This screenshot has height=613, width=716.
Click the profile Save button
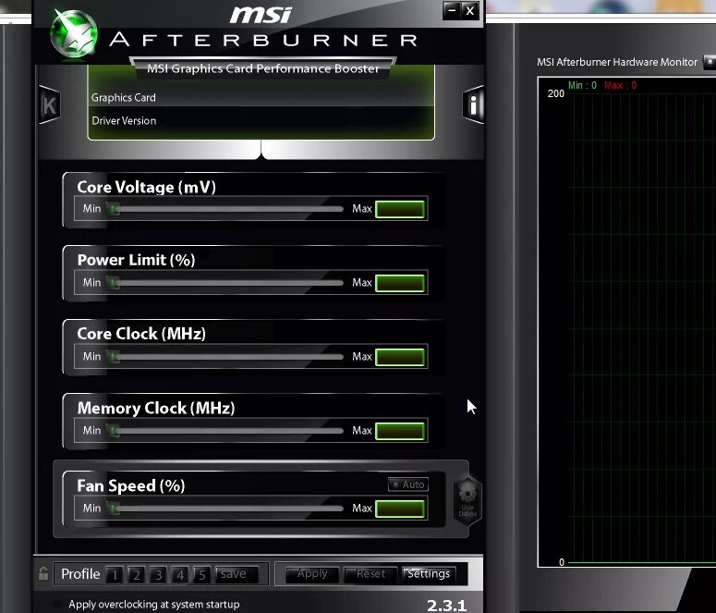click(237, 574)
